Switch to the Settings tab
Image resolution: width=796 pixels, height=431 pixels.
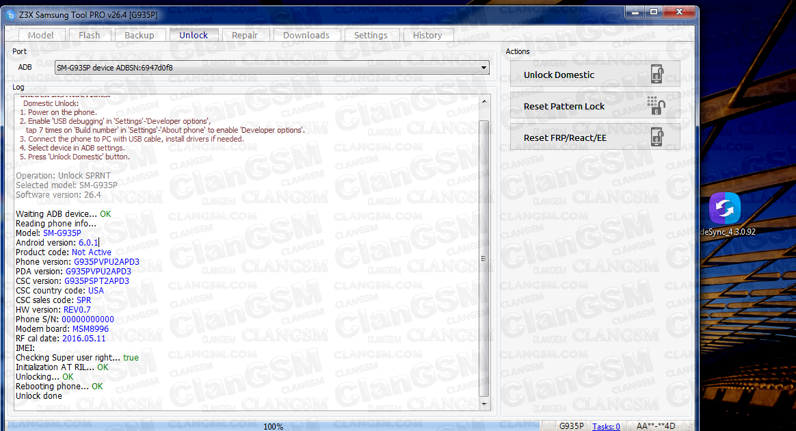pyautogui.click(x=371, y=35)
